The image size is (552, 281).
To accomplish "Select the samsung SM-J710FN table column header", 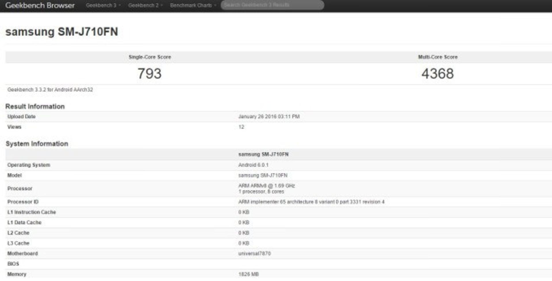I will (x=263, y=155).
